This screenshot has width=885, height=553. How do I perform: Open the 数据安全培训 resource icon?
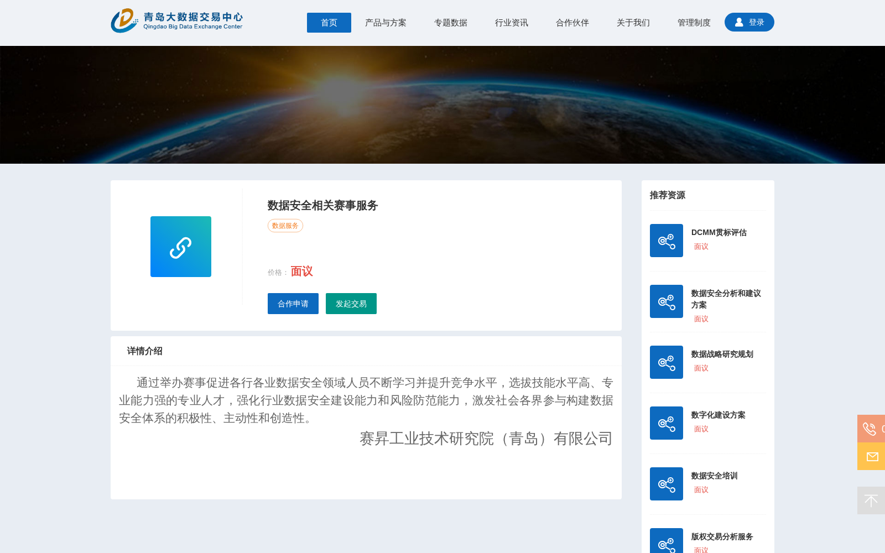pos(667,484)
